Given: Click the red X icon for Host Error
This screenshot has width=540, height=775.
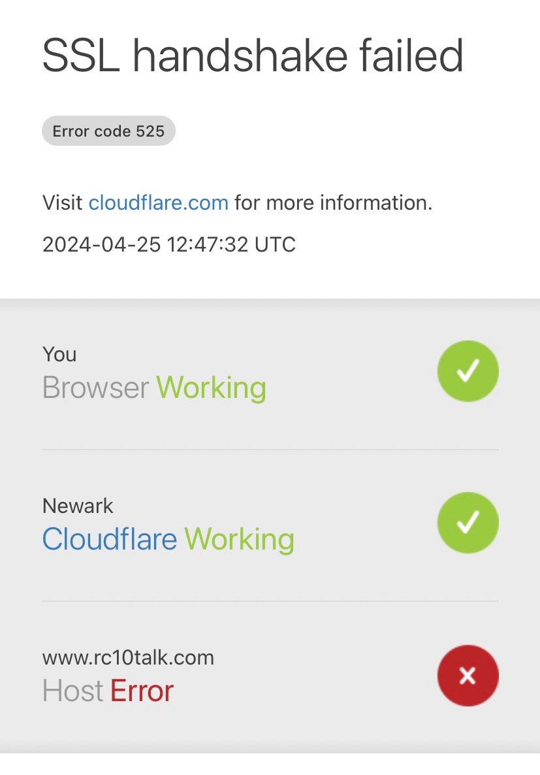Looking at the screenshot, I should pos(468,675).
